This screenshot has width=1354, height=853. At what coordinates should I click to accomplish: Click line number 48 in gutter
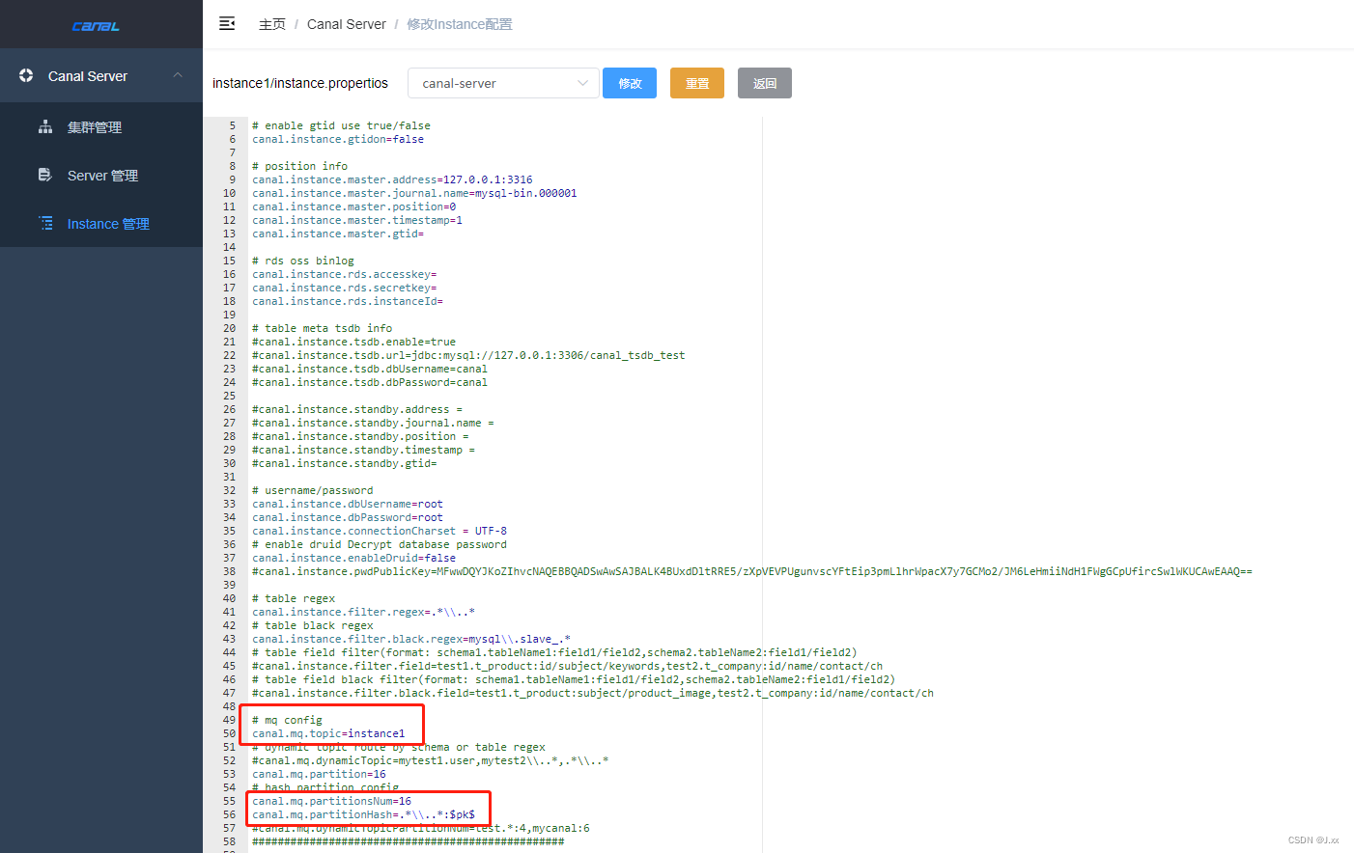[x=229, y=706]
